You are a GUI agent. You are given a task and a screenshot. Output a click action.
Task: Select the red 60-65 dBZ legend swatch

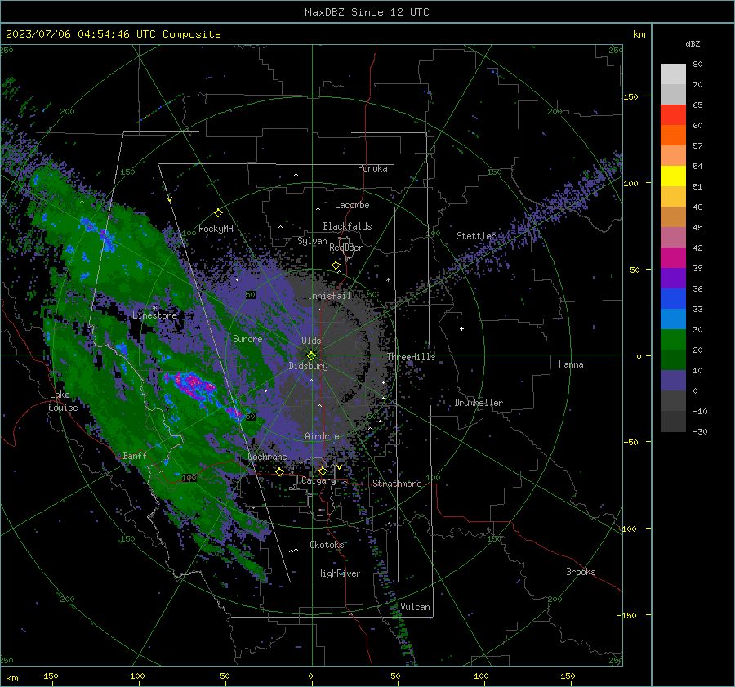pos(673,115)
